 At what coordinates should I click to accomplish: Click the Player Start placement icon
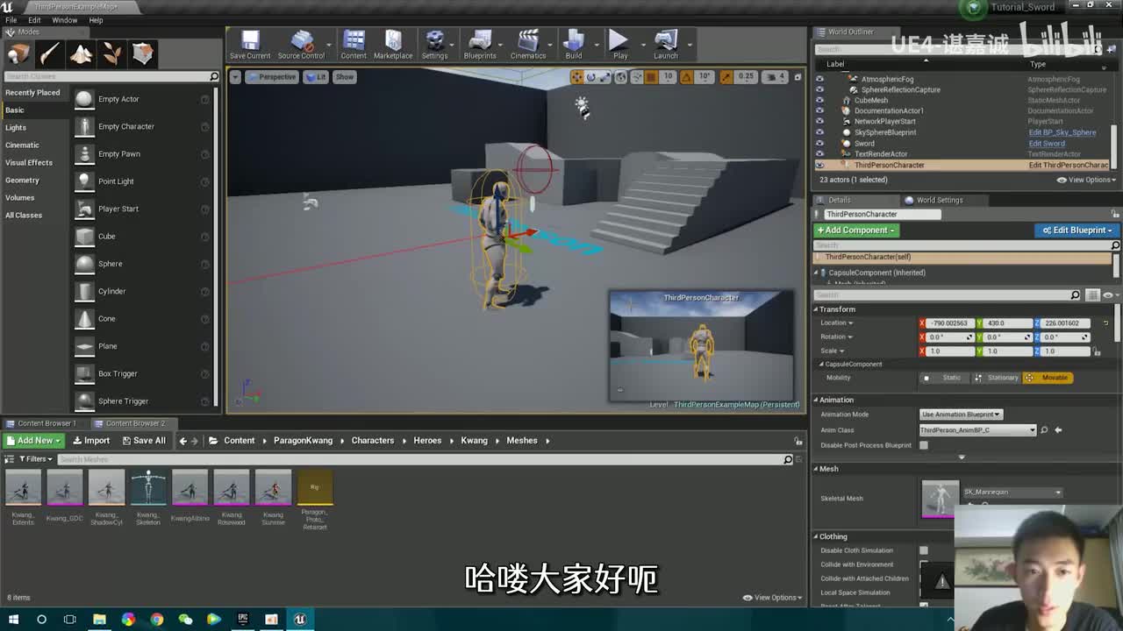[x=84, y=209]
